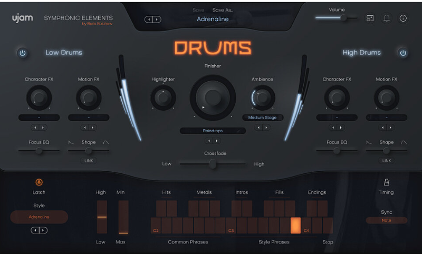Image resolution: width=422 pixels, height=254 pixels.
Task: Click the Crossfade Low/High slider handle
Action: tap(213, 164)
